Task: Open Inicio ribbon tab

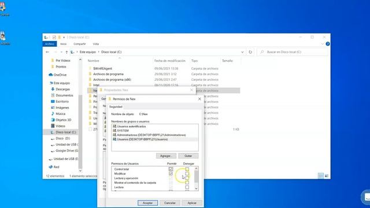Action: click(63, 44)
